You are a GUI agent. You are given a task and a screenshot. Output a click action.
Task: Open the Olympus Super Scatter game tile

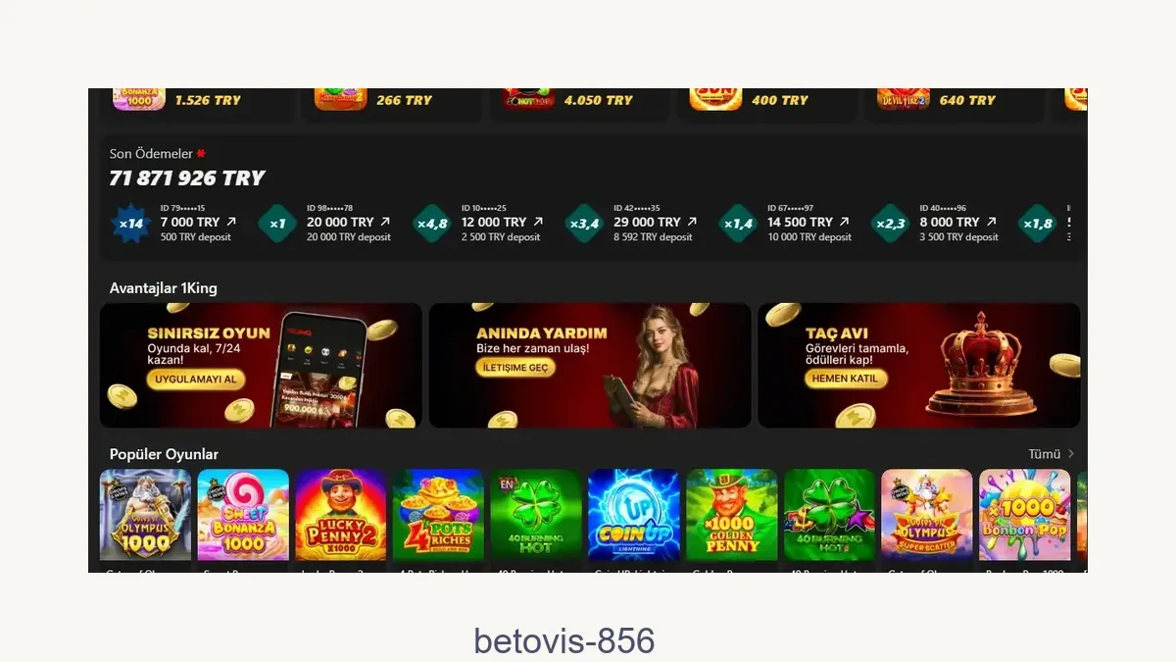click(x=927, y=515)
